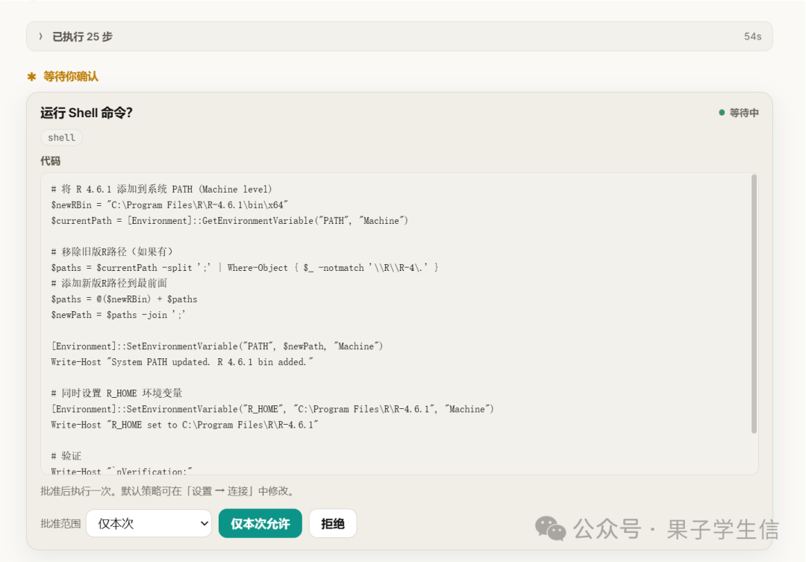Screen dimensions: 806x562
Task: Click the 等待你确认 heading text
Action: click(71, 77)
